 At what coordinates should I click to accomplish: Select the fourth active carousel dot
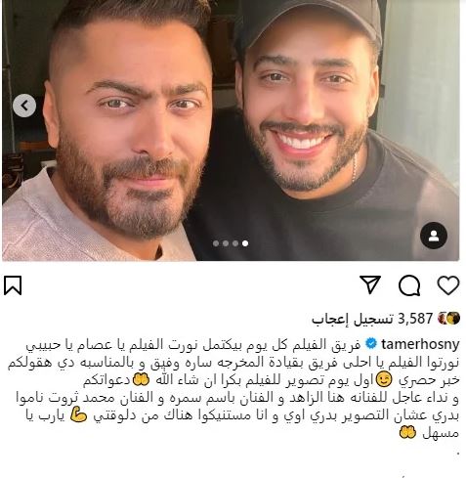point(245,243)
